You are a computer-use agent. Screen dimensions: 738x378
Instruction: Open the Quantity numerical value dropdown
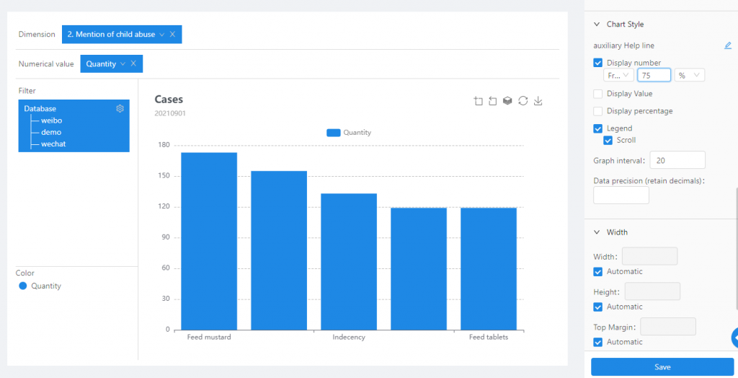point(123,63)
